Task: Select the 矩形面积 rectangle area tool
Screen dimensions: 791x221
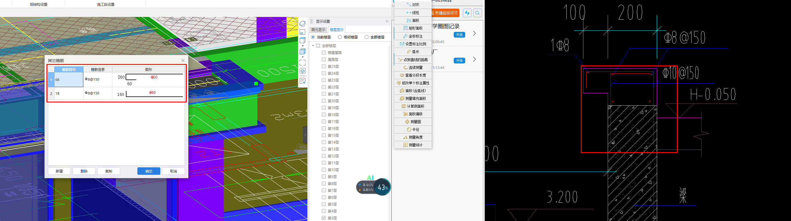Action: coord(413,28)
